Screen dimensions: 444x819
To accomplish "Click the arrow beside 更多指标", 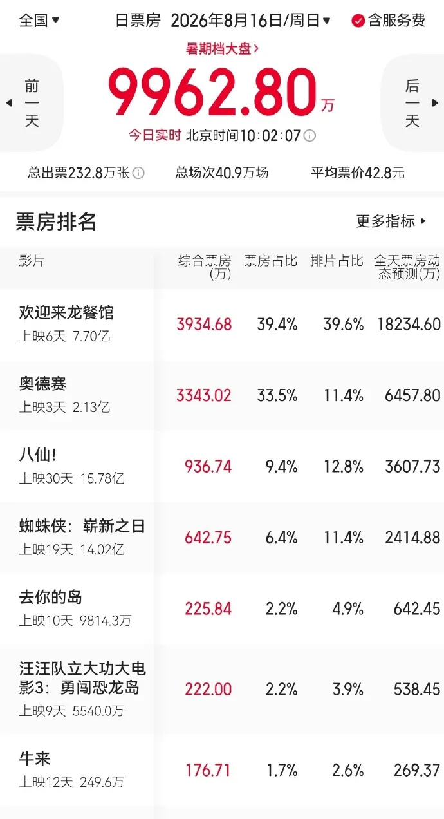I will pos(423,221).
